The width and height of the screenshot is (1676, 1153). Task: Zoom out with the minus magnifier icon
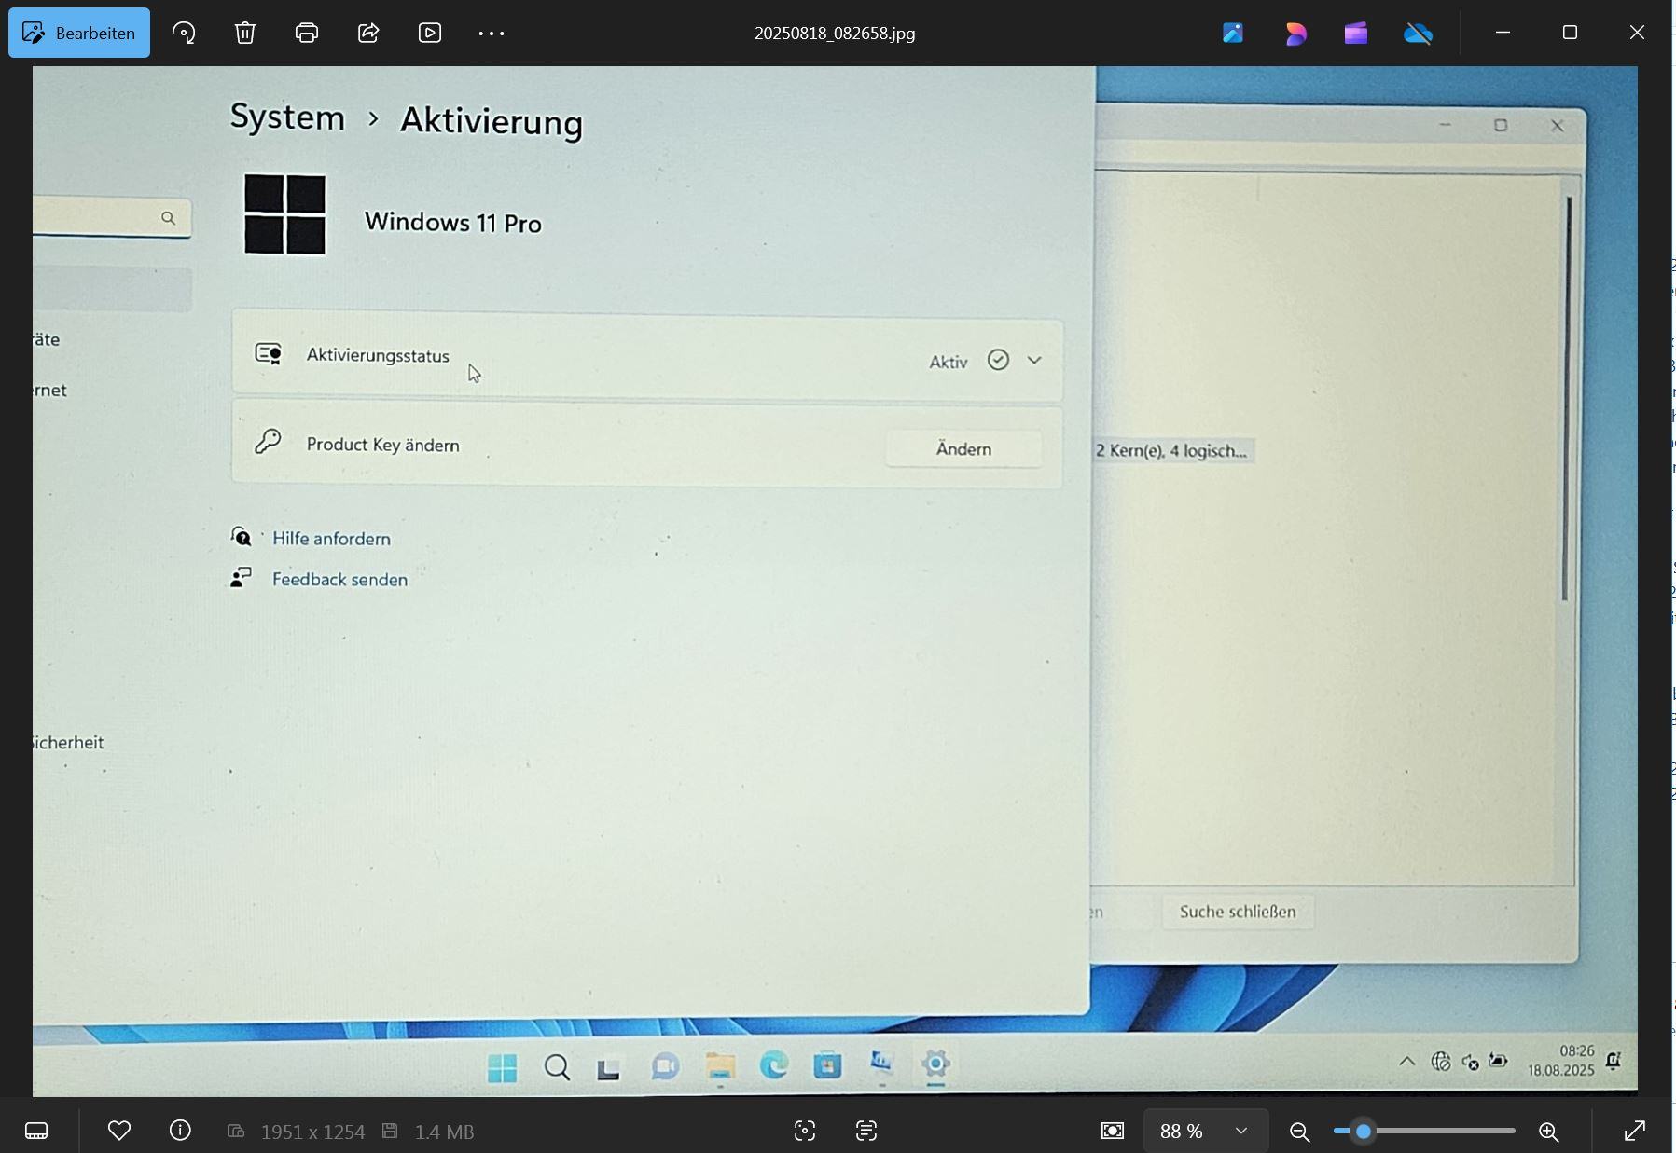click(x=1299, y=1132)
